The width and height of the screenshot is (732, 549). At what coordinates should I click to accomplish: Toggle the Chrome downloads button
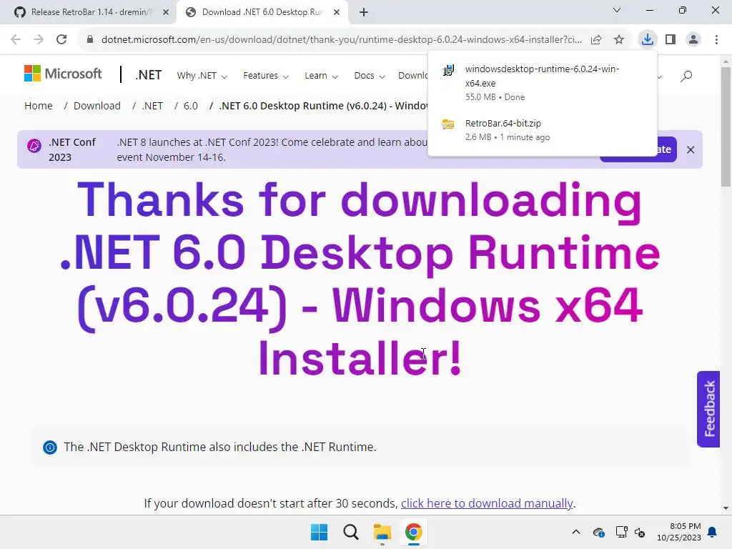[647, 39]
